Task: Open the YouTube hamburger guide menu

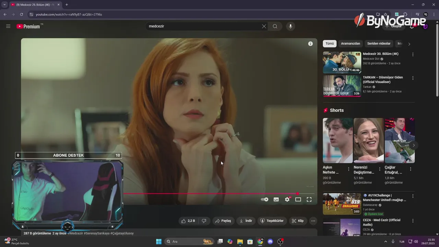Action: click(8, 26)
